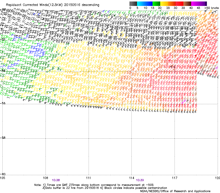Click the purple time stamp '10:39'
Screen dimensions: 220x193
point(140,180)
